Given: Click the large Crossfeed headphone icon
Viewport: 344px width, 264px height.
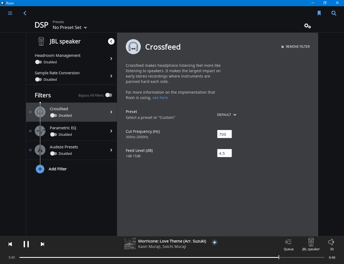Looking at the screenshot, I should tap(133, 47).
